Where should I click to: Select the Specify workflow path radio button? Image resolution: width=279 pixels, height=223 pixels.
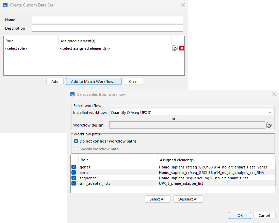76,149
